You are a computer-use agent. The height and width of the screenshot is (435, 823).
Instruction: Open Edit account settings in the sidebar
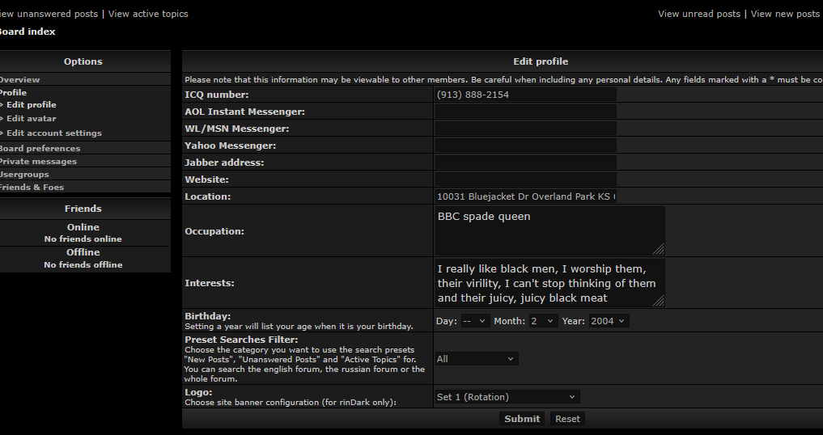coord(54,133)
